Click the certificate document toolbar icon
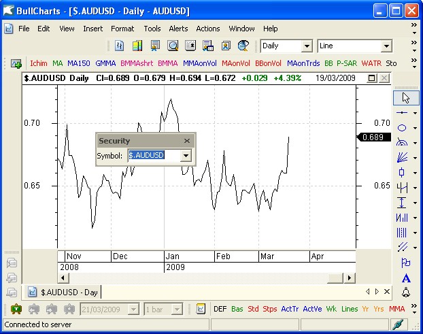 point(155,46)
